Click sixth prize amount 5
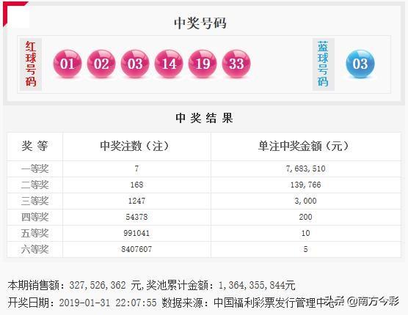Screen dimensions: 408x315 tap(305, 249)
